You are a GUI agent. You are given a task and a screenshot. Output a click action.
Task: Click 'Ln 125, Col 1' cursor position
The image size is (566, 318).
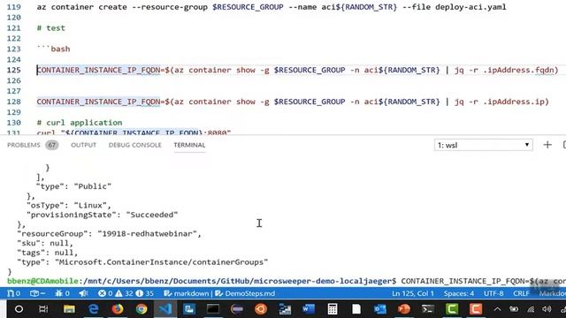pos(413,293)
